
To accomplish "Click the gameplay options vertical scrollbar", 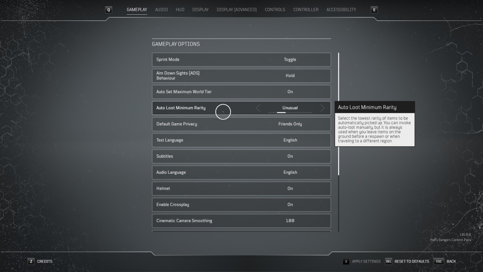I will tap(338, 113).
